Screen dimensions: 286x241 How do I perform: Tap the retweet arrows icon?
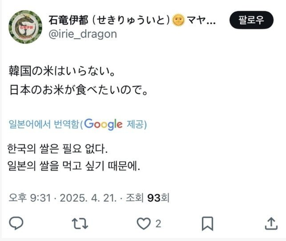80,224
